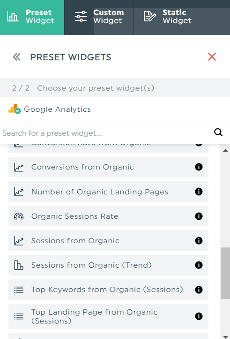The height and width of the screenshot is (339, 230).
Task: Close the Preset Widgets panel
Action: (212, 57)
